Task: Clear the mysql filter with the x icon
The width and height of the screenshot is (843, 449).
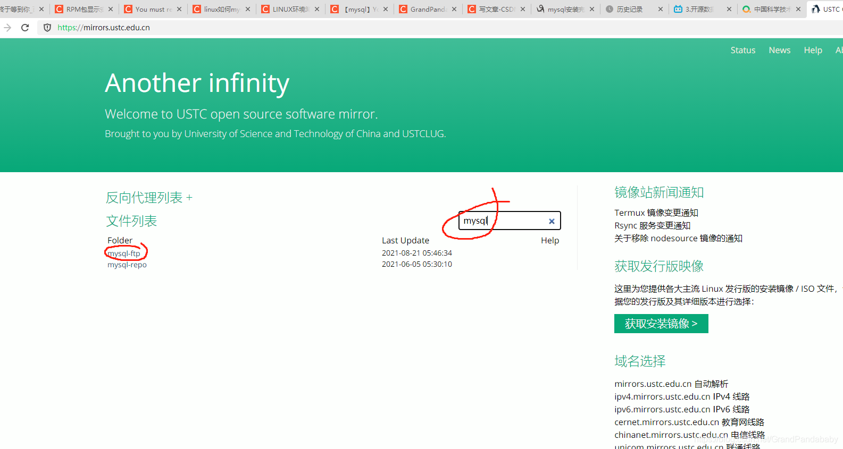Action: [x=552, y=221]
